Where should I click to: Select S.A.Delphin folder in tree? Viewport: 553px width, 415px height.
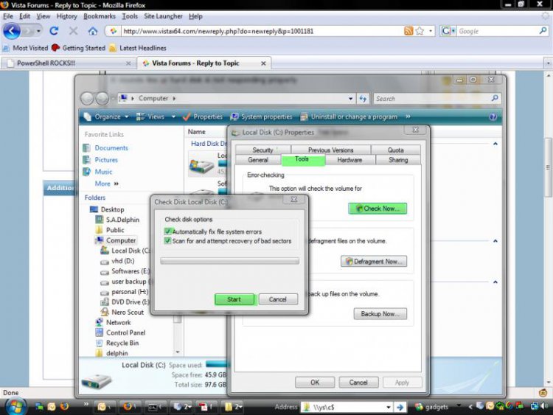click(x=122, y=220)
